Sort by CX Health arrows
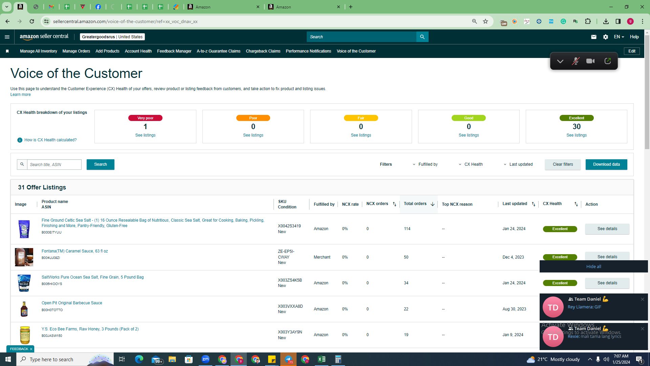 click(x=576, y=204)
